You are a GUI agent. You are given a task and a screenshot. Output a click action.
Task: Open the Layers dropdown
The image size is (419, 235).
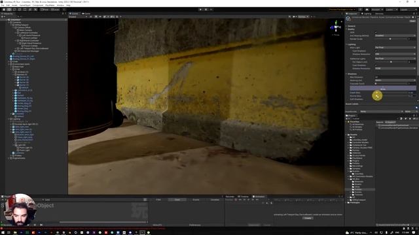[x=392, y=10]
